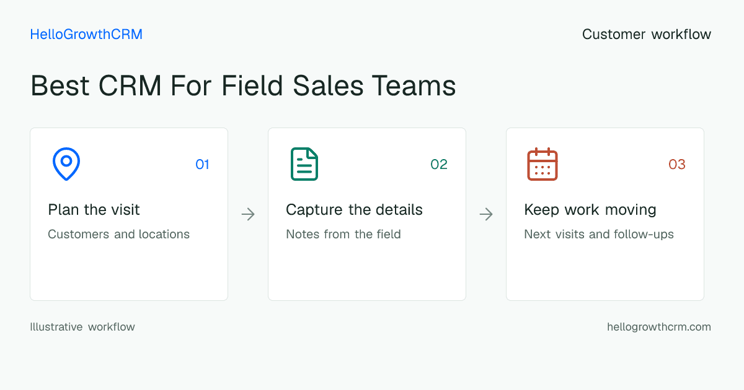Viewport: 744px width, 390px height.
Task: Click 'Customers and locations' subtitle
Action: click(118, 235)
